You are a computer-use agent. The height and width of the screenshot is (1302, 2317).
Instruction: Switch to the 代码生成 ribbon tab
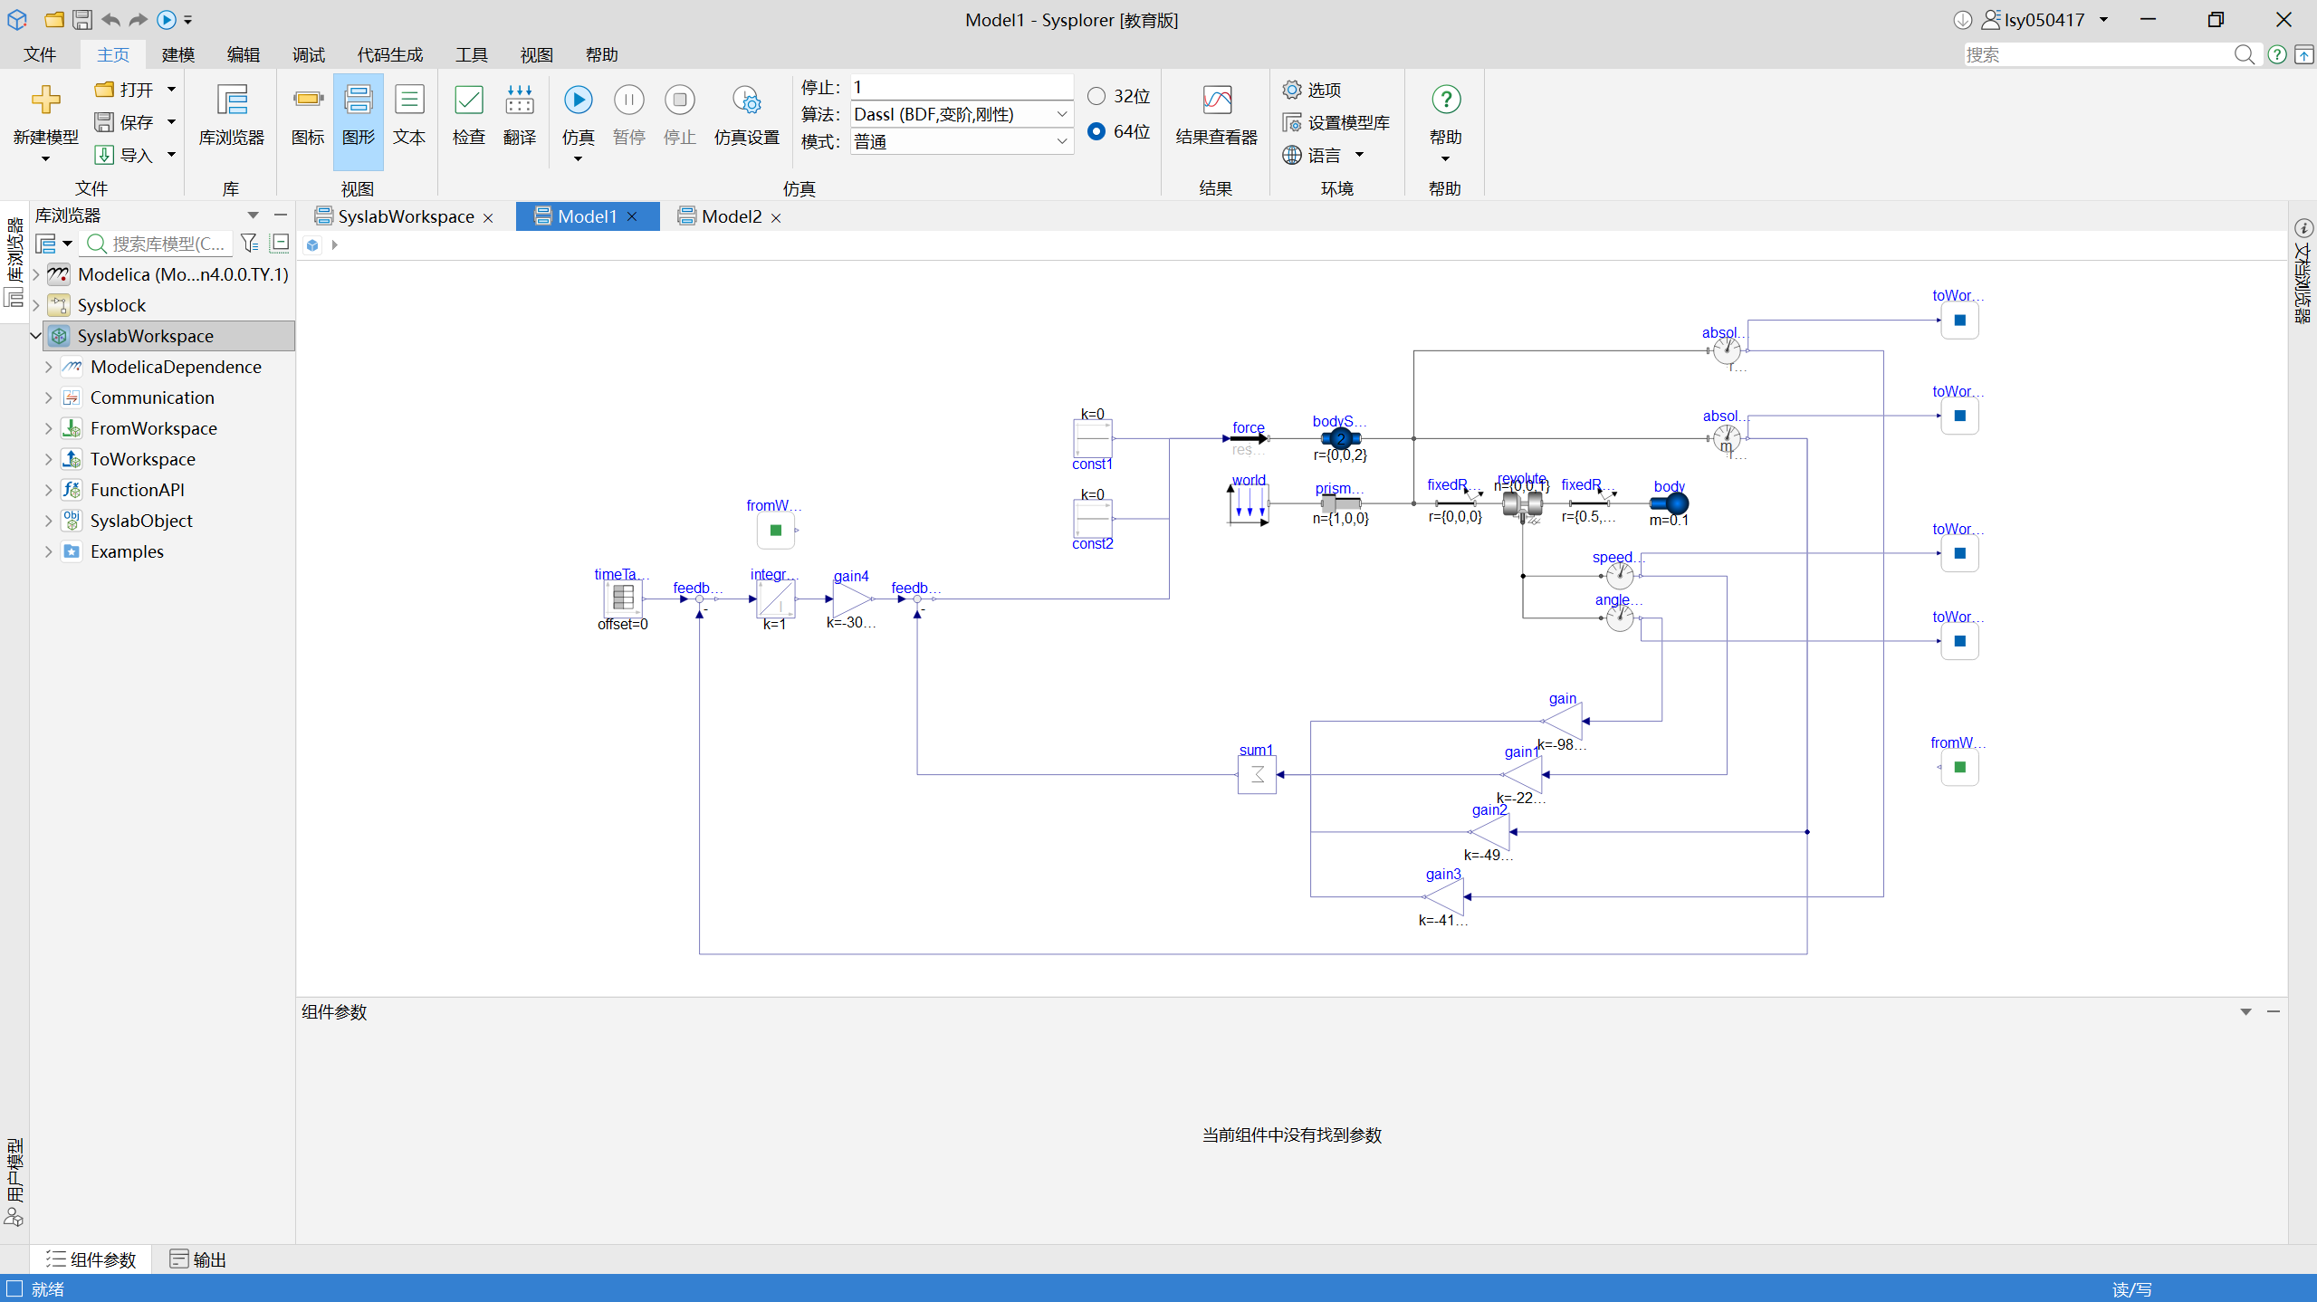tap(390, 55)
